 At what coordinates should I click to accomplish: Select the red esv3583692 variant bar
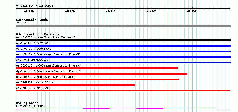coord(123,91)
